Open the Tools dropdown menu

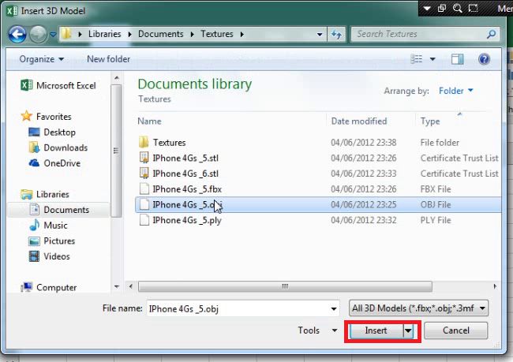click(318, 330)
